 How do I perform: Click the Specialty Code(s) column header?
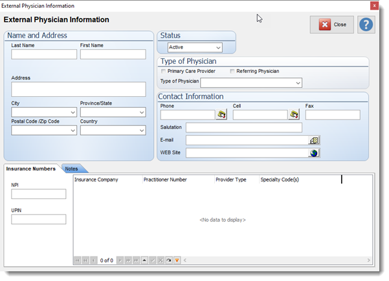click(x=300, y=180)
